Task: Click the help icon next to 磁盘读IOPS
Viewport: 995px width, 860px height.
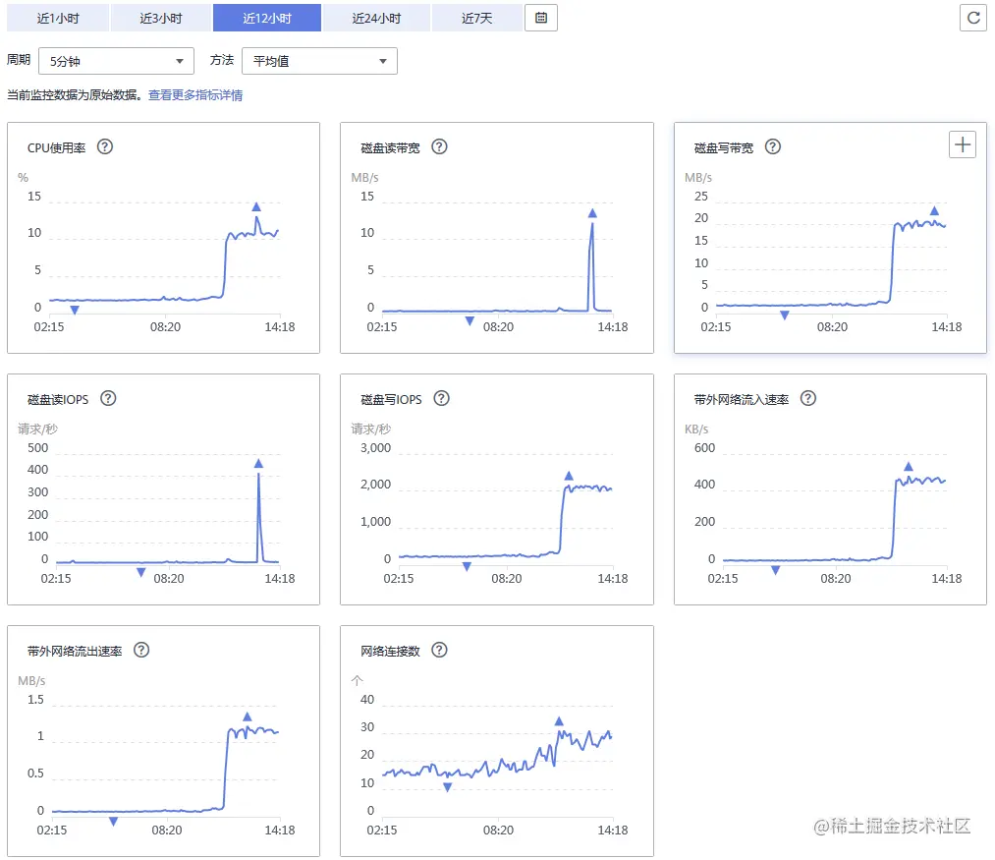Action: click(x=109, y=398)
